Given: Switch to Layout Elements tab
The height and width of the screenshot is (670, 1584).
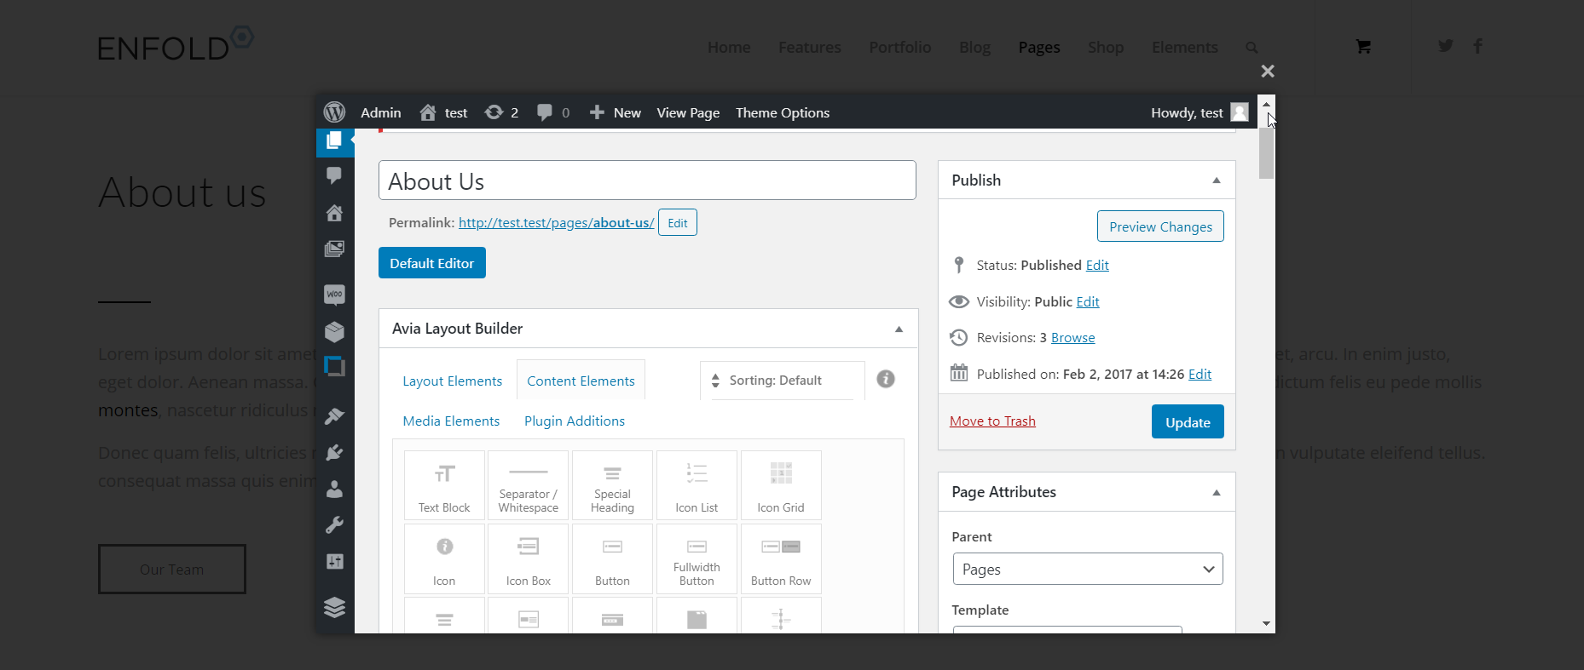Looking at the screenshot, I should point(453,381).
